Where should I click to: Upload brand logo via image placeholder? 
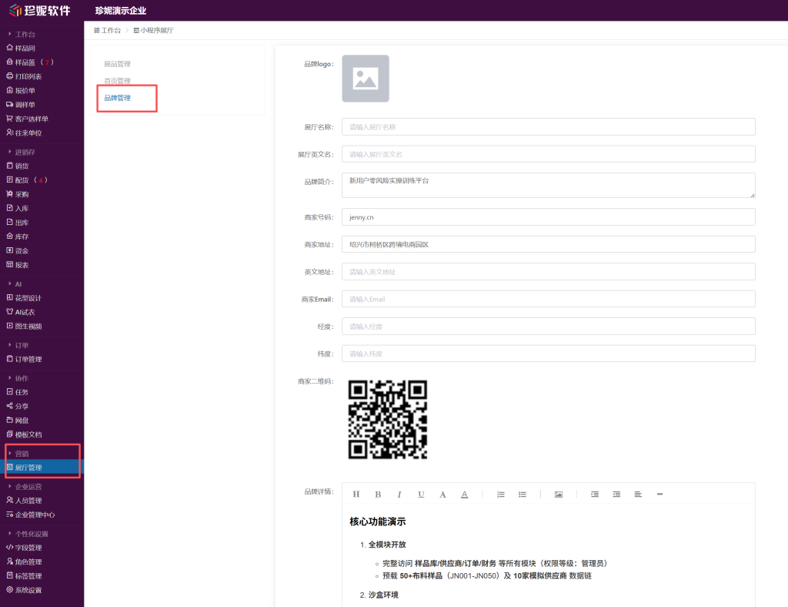(366, 79)
